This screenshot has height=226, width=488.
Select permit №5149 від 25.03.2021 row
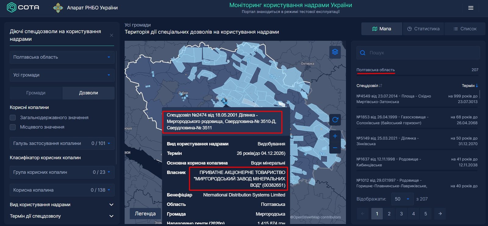[417, 141]
